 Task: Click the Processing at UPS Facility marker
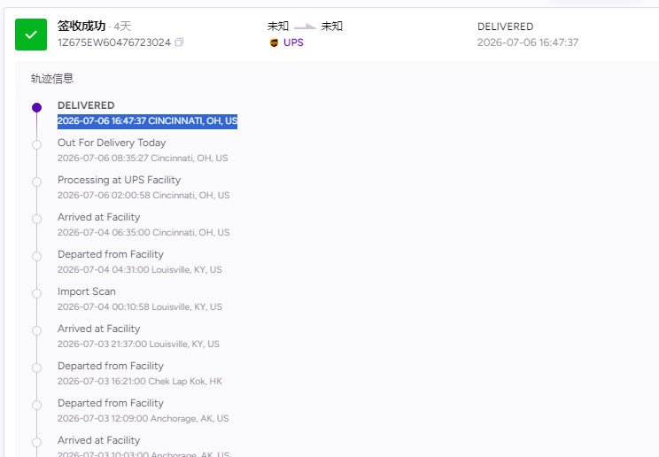tap(37, 182)
